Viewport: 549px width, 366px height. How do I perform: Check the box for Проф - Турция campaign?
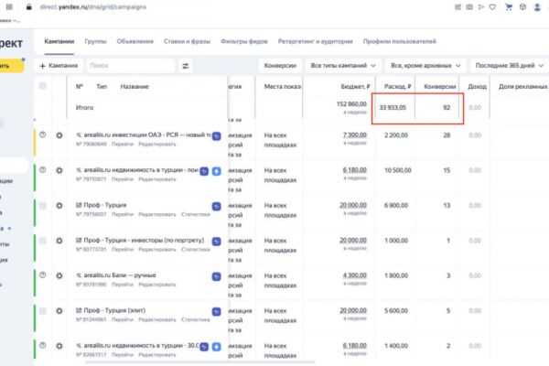[43, 206]
